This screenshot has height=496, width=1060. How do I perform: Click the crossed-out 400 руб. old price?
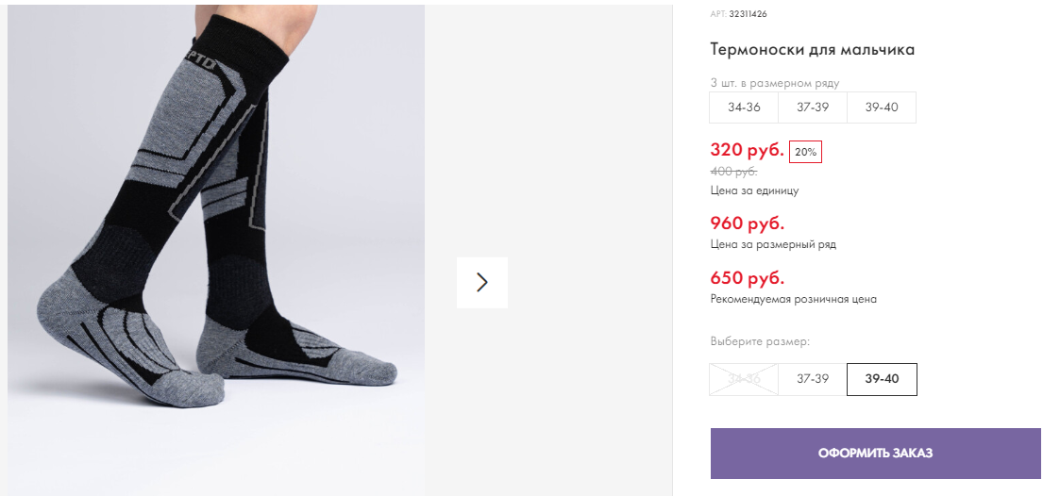733,172
